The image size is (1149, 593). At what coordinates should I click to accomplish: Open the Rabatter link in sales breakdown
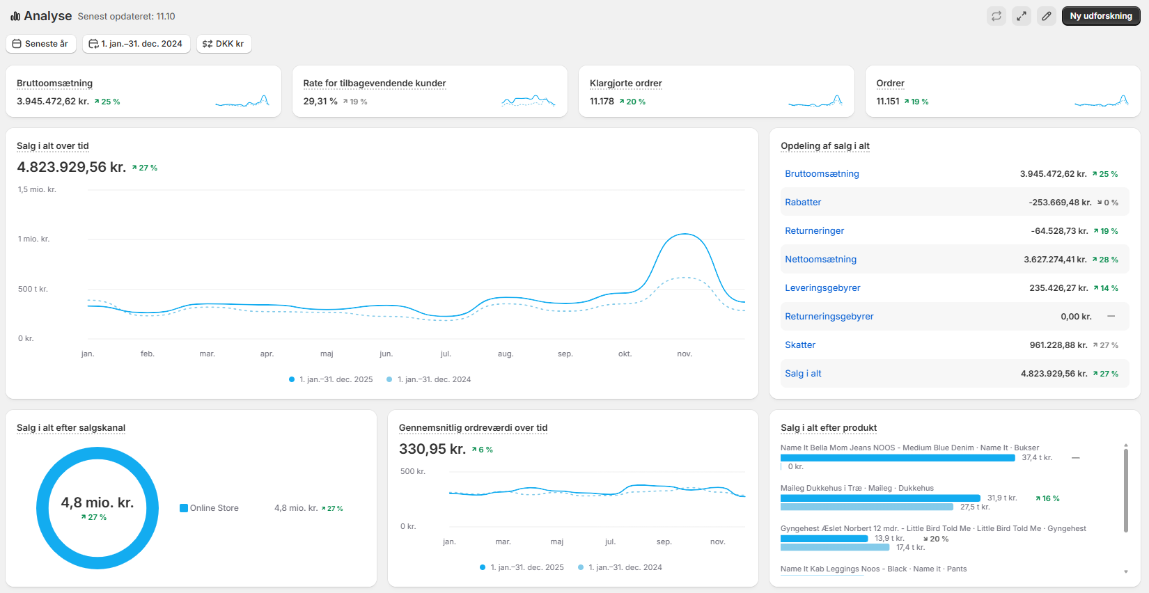click(x=803, y=203)
